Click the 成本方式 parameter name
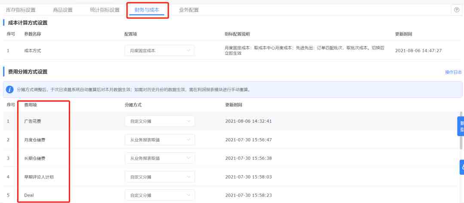 [x=33, y=51]
